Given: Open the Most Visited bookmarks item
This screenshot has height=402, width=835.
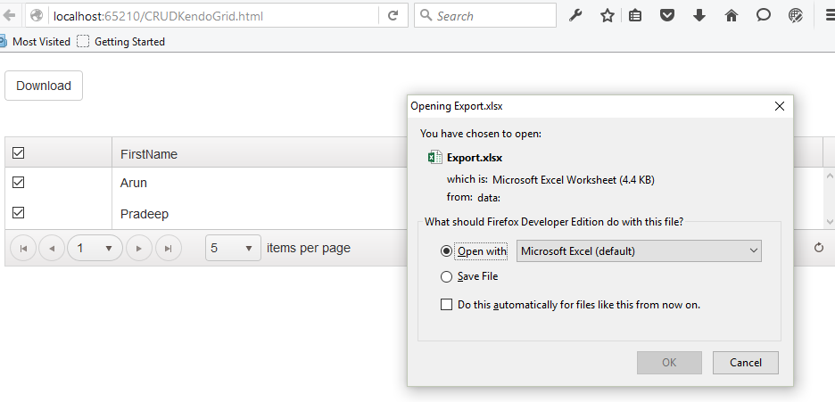Looking at the screenshot, I should pos(40,41).
